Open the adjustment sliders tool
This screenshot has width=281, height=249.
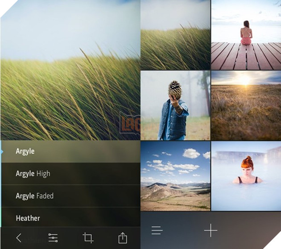pyautogui.click(x=53, y=238)
